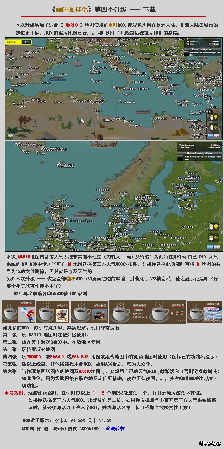Click yellow move-arrows icon on Scandinavia map
Viewport: 224px width, 449px height.
(216, 238)
